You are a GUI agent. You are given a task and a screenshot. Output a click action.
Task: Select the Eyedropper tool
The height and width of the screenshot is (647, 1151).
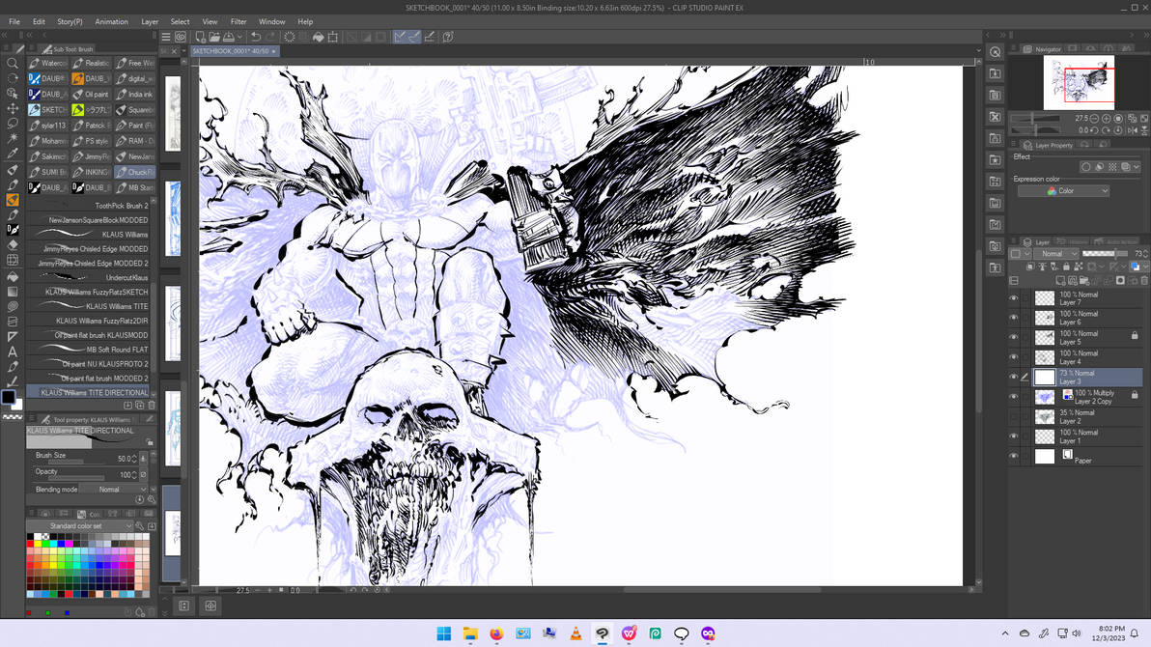(x=13, y=155)
